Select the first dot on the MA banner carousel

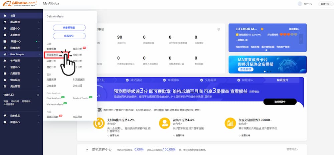pos(265,72)
